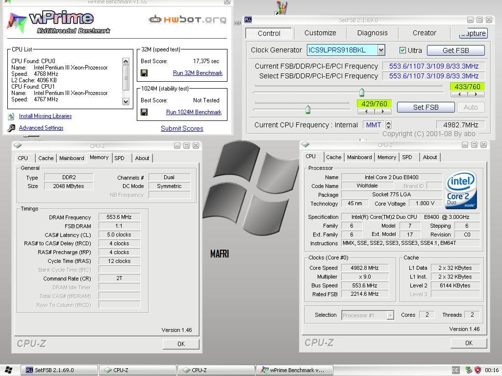The height and width of the screenshot is (376, 502).
Task: Click the Set FSB button
Action: point(426,107)
